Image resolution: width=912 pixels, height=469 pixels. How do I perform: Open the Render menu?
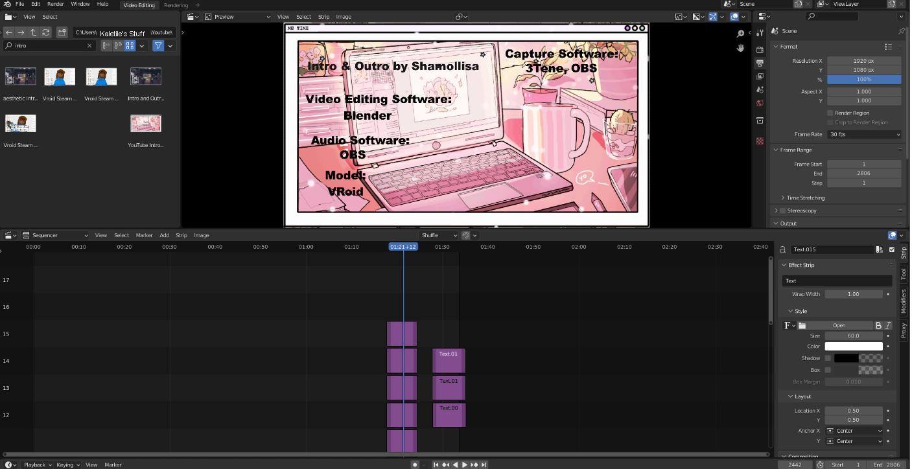pyautogui.click(x=56, y=4)
